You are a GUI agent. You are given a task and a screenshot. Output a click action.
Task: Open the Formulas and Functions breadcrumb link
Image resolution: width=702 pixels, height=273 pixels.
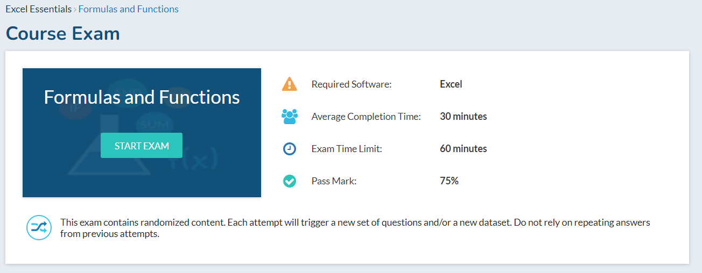coord(129,9)
